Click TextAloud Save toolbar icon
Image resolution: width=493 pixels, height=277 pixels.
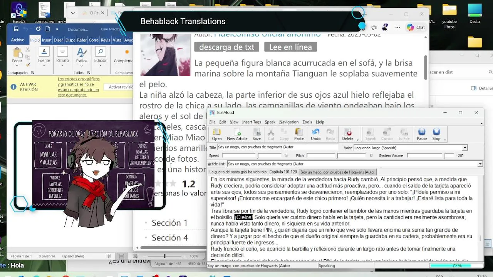[257, 134]
